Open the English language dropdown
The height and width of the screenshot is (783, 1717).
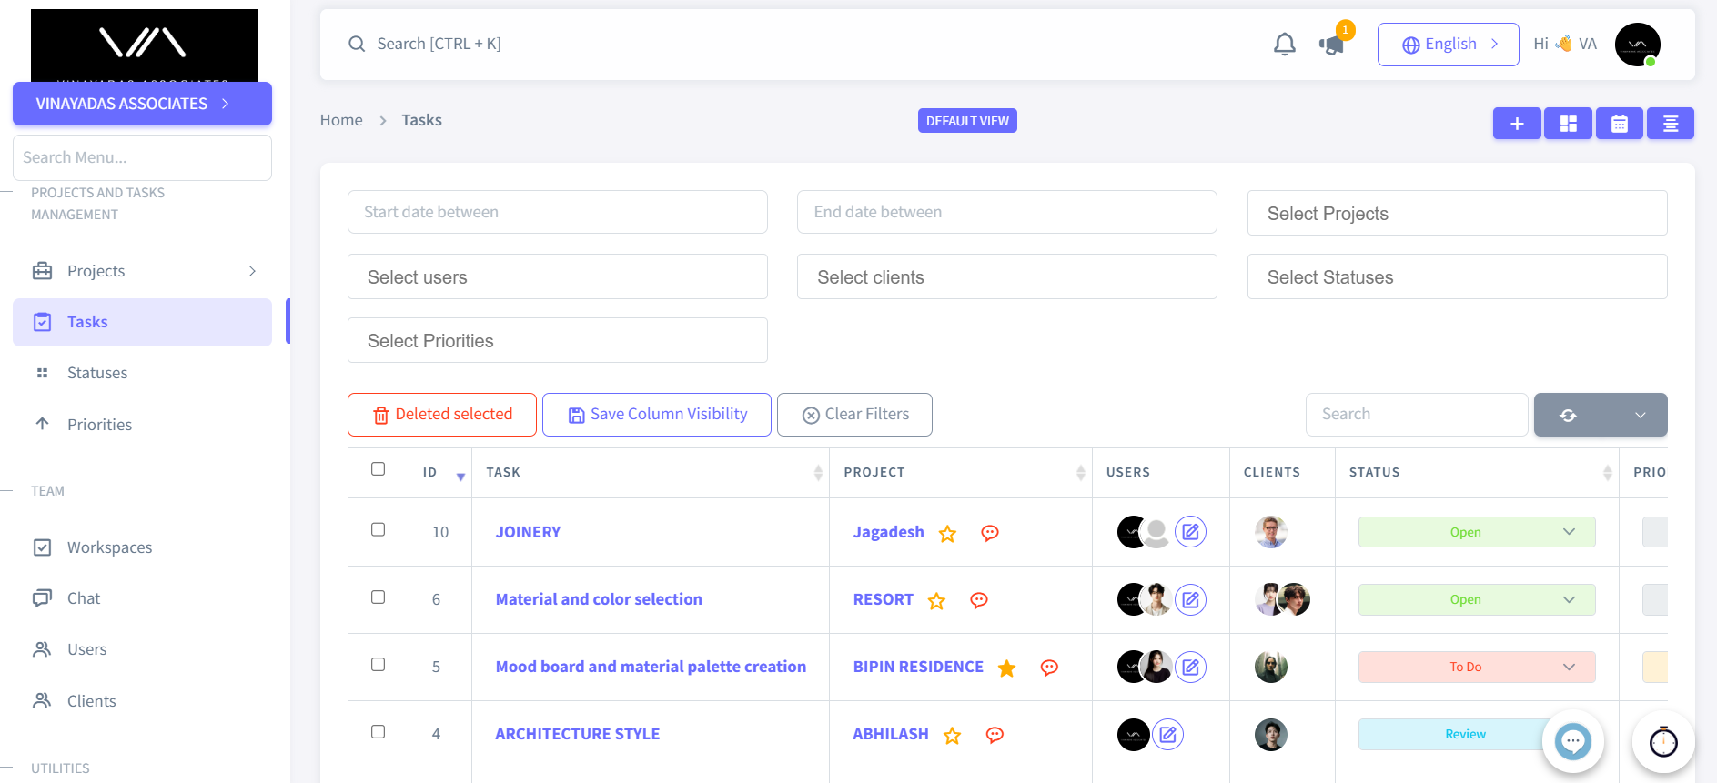coord(1448,45)
